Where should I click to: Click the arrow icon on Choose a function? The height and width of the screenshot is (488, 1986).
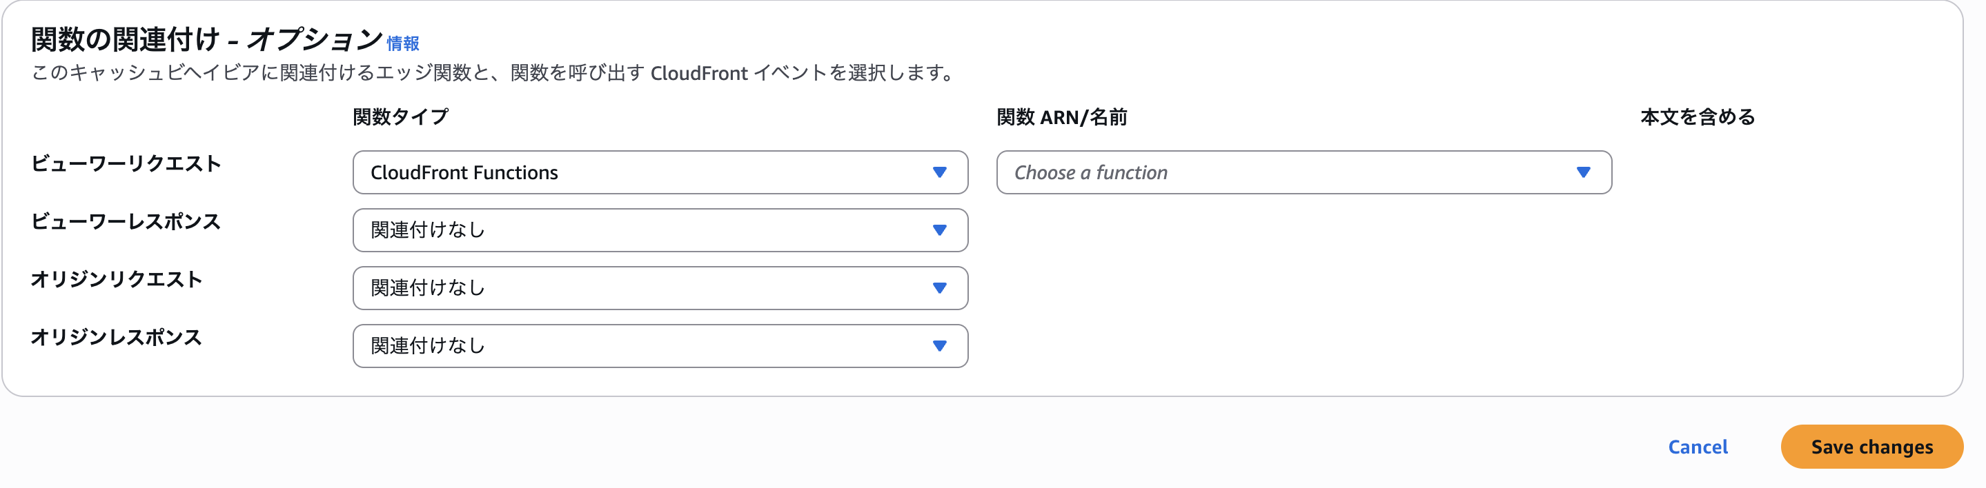pyautogui.click(x=1583, y=172)
